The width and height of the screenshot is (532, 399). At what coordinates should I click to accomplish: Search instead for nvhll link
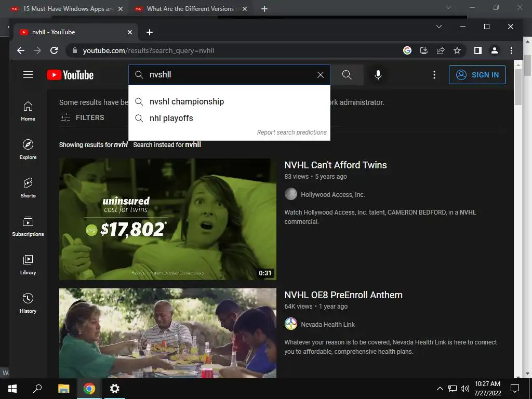(167, 144)
